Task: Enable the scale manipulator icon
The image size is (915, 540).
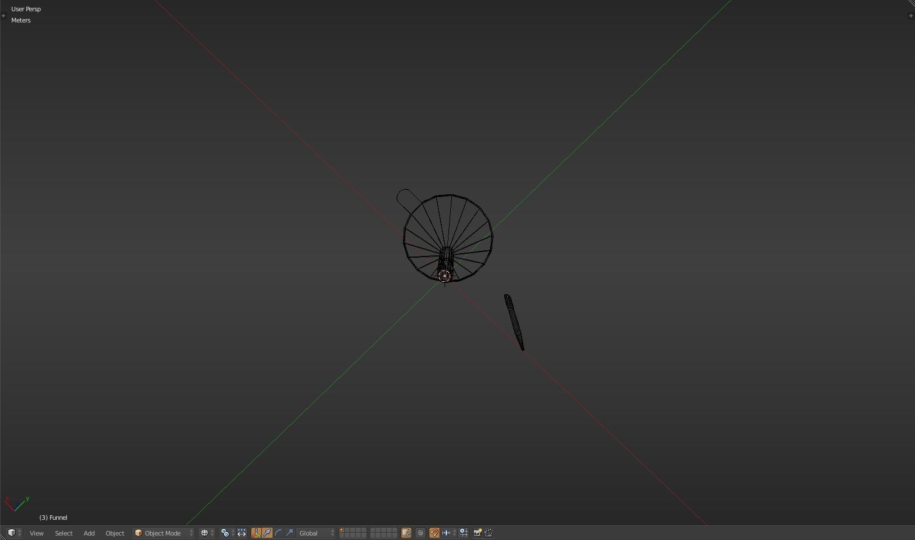Action: (x=289, y=533)
